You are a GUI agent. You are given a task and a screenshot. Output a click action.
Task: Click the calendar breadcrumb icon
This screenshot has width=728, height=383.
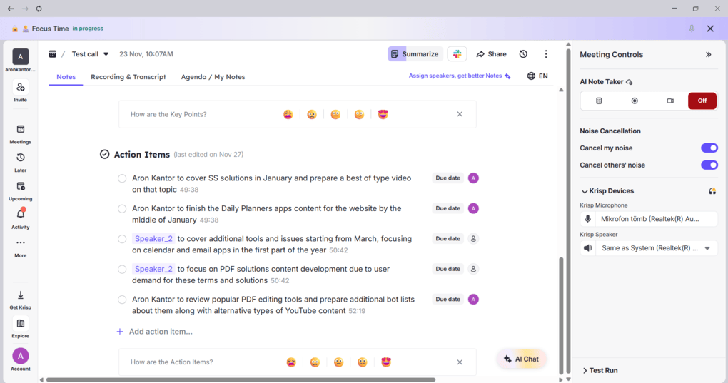click(x=53, y=54)
